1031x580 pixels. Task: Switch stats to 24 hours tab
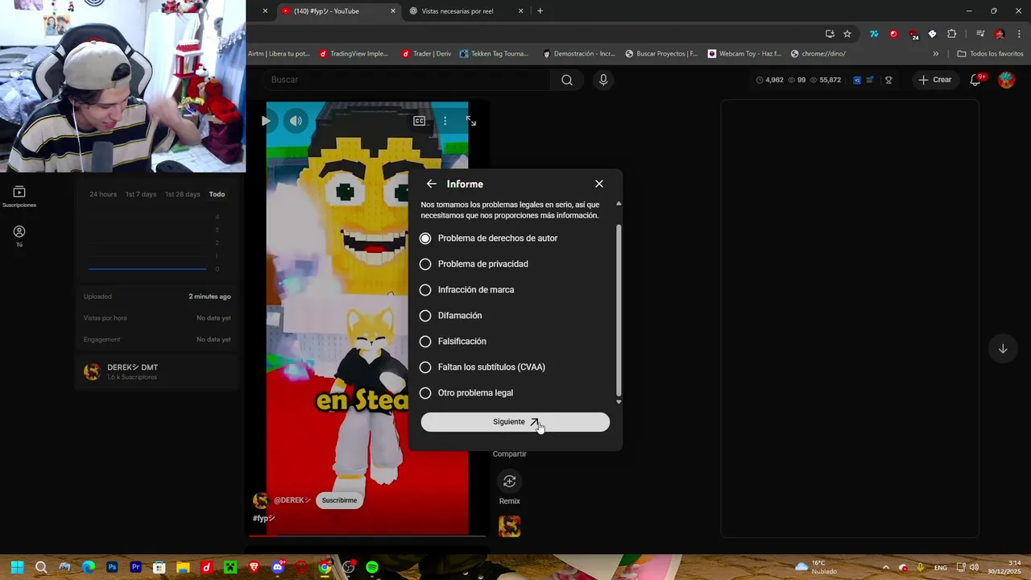[103, 194]
